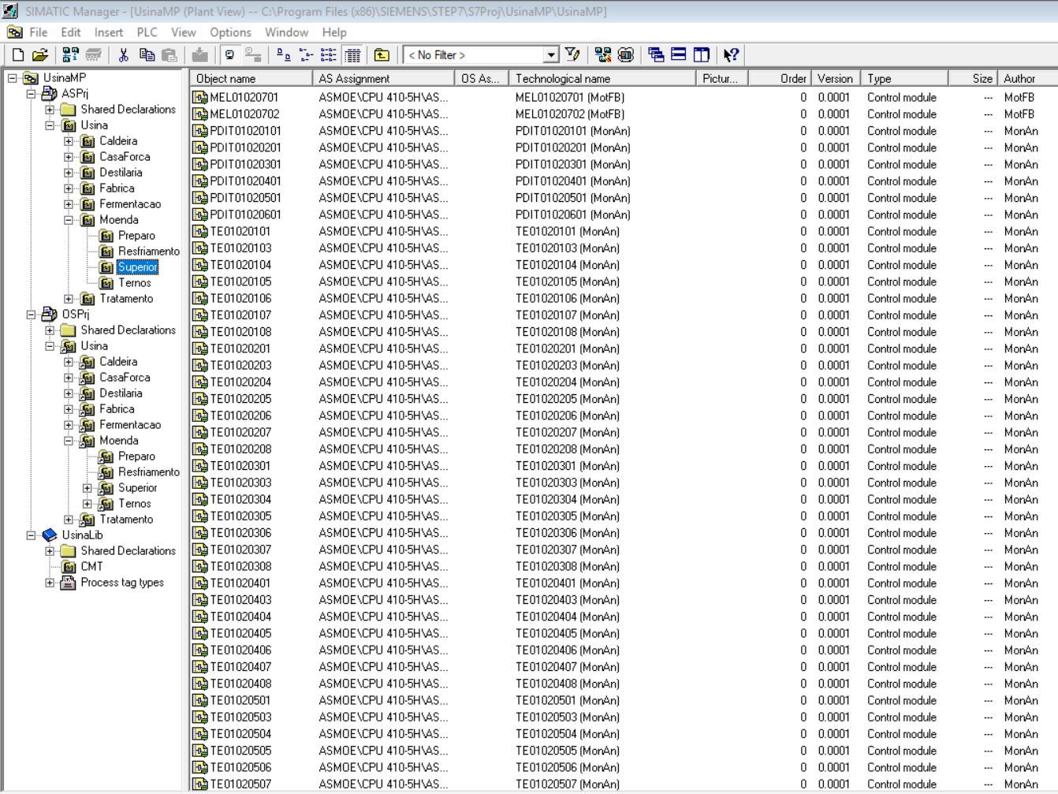Expand Tratamento under ASPrj
The height and width of the screenshot is (794, 1058).
[x=69, y=299]
